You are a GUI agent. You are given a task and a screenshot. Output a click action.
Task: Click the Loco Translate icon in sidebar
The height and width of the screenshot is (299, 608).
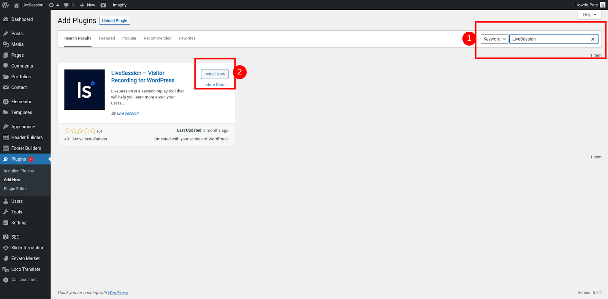(x=6, y=269)
